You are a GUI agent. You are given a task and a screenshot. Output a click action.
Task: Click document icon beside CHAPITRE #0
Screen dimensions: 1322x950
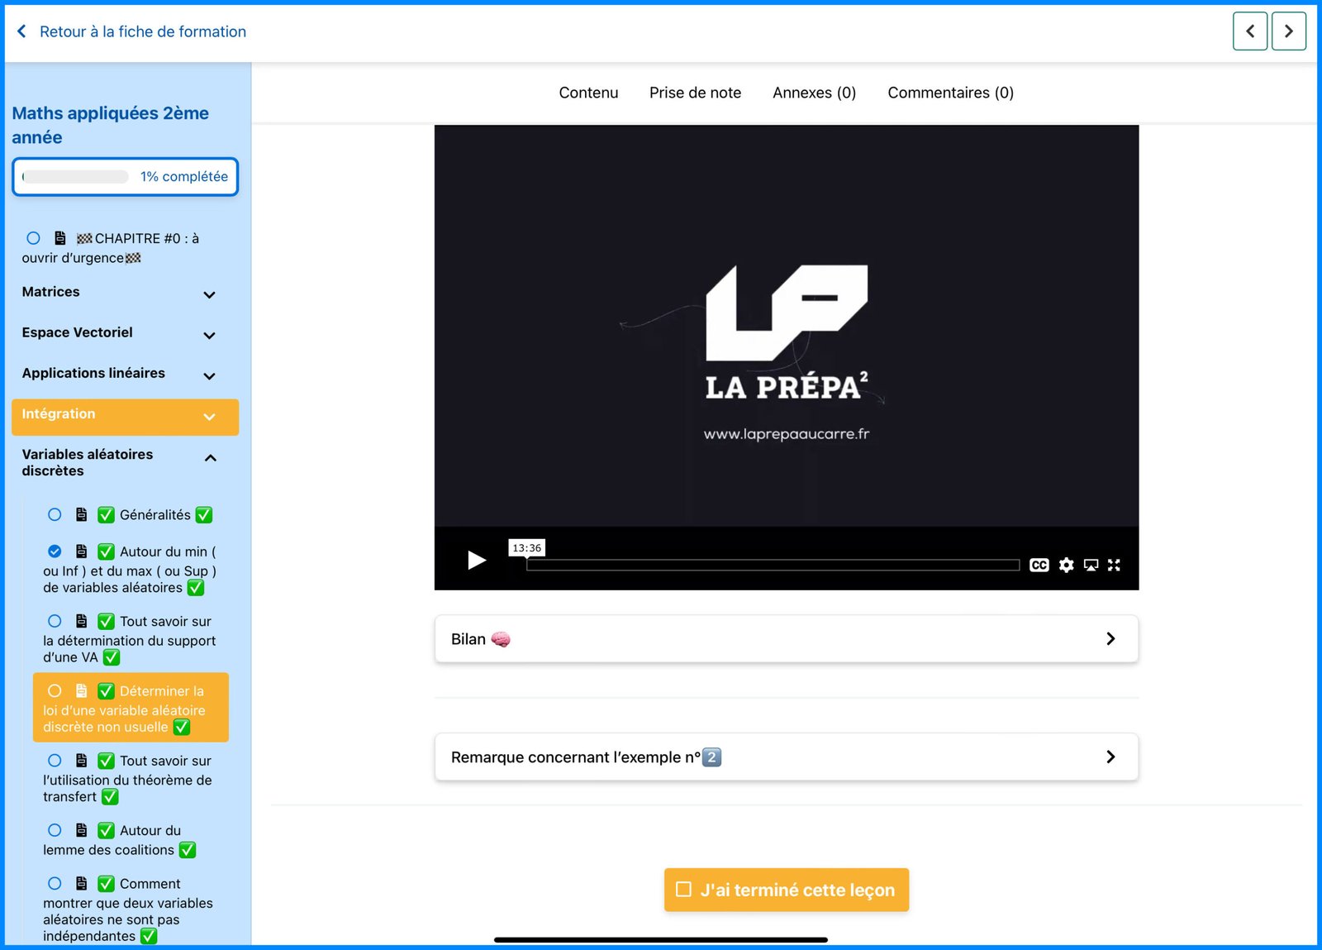tap(60, 238)
